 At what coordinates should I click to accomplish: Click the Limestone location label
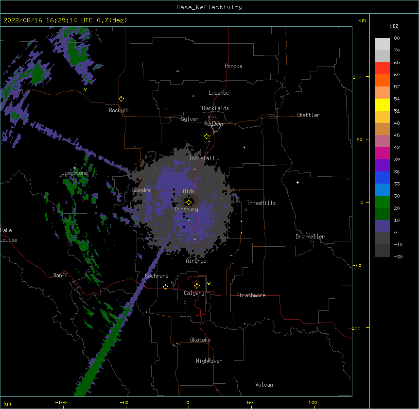74,173
